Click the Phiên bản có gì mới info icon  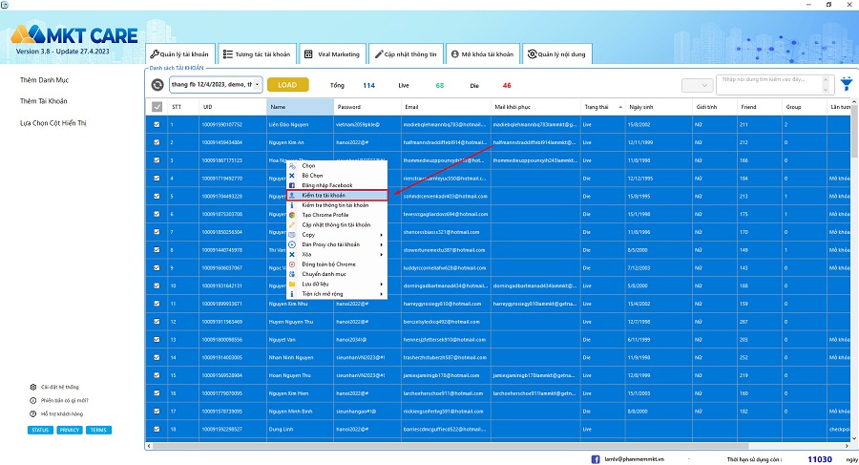point(33,400)
